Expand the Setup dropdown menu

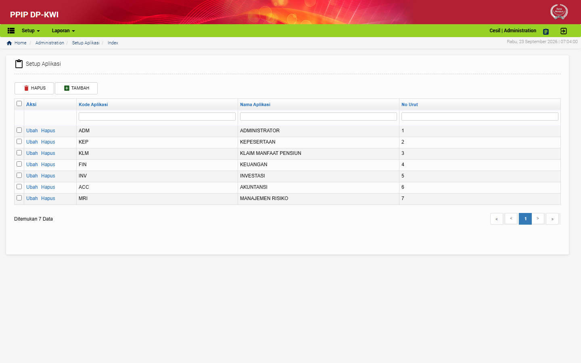(31, 31)
